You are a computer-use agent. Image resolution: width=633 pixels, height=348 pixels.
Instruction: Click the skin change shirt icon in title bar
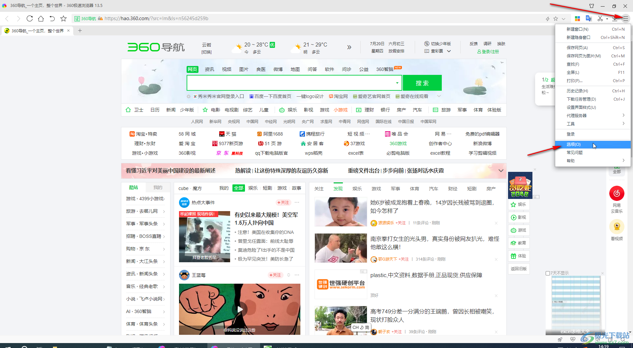pyautogui.click(x=592, y=6)
